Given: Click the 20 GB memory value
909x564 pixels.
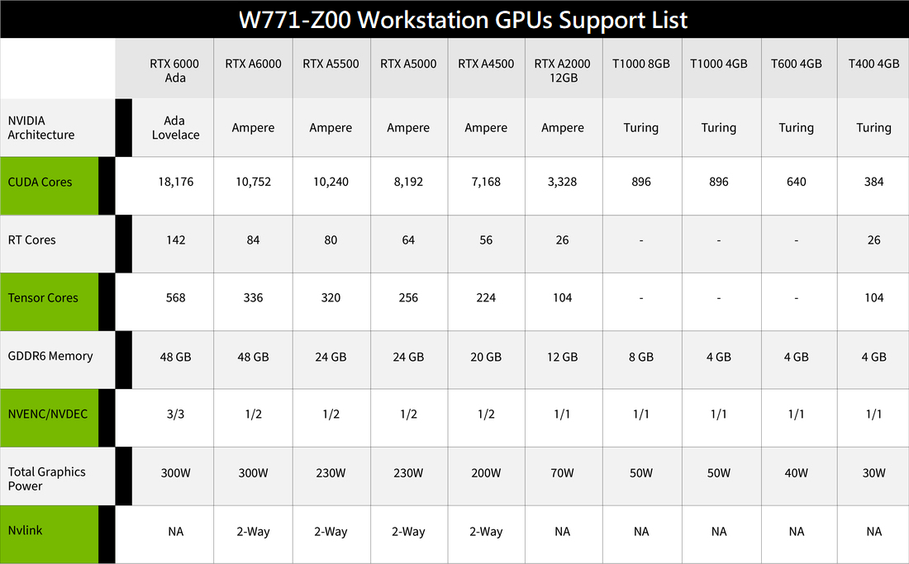Looking at the screenshot, I should (x=486, y=357).
